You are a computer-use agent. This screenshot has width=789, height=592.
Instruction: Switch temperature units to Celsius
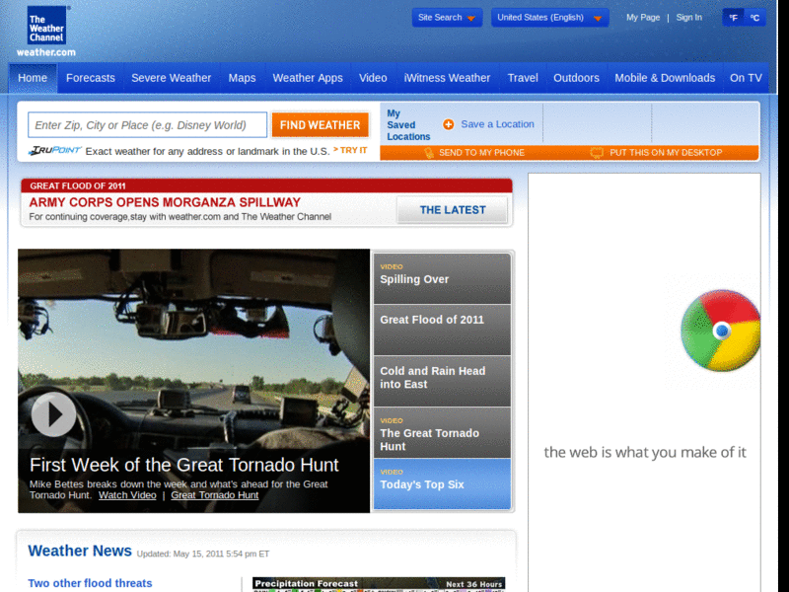pos(754,18)
